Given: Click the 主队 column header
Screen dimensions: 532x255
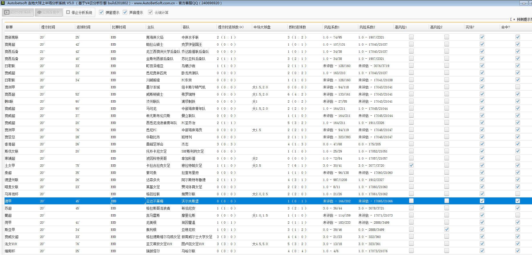Looking at the screenshot, I should click(151, 27).
